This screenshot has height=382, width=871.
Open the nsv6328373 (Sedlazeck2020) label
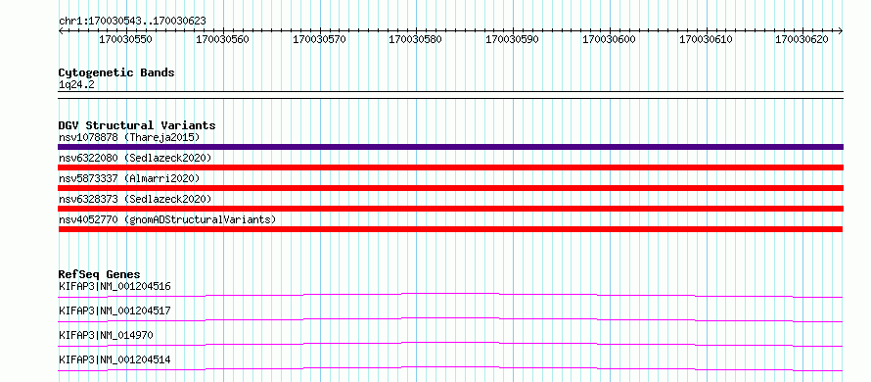coord(135,199)
